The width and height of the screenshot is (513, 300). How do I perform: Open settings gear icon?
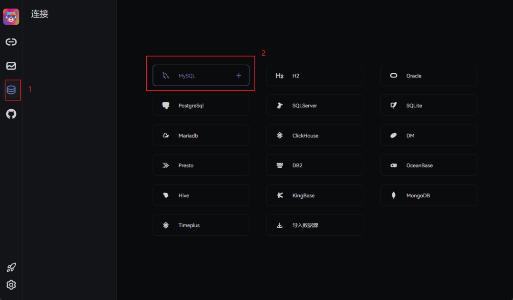(11, 285)
